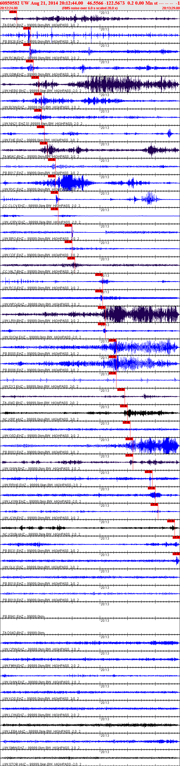Select the red pick flag on UW HEBO trace
The height and width of the screenshot is (766, 180).
[35, 77]
